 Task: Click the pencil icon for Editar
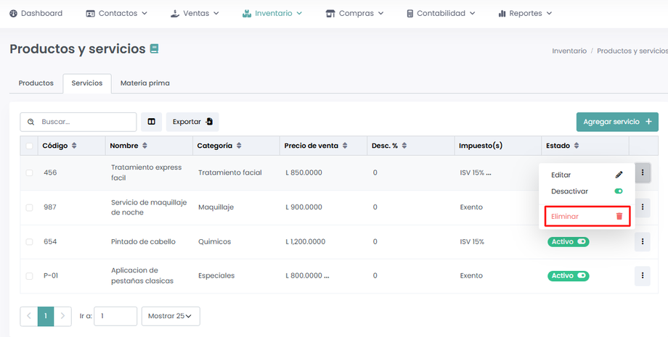(619, 175)
